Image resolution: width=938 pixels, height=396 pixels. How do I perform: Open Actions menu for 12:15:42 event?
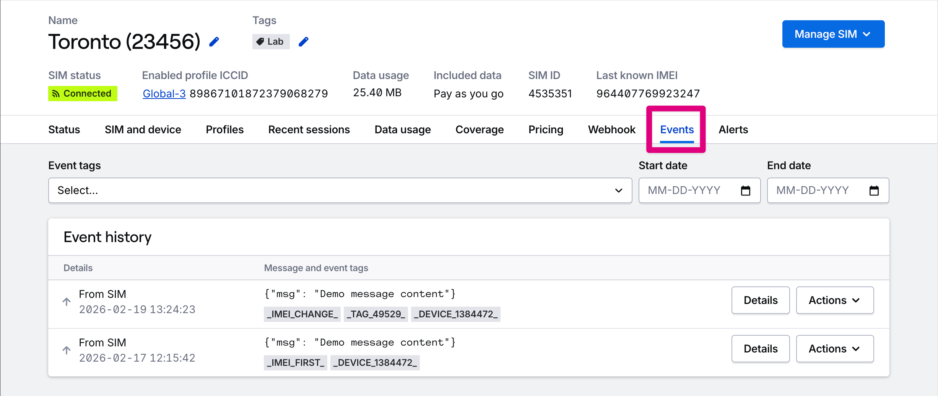835,349
